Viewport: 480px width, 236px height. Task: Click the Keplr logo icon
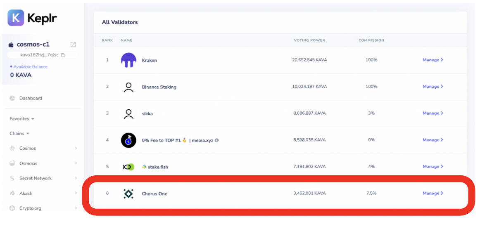pos(16,18)
